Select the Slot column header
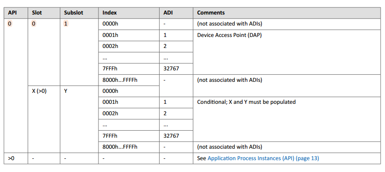Image resolution: width=385 pixels, height=172 pixels. pyautogui.click(x=37, y=12)
